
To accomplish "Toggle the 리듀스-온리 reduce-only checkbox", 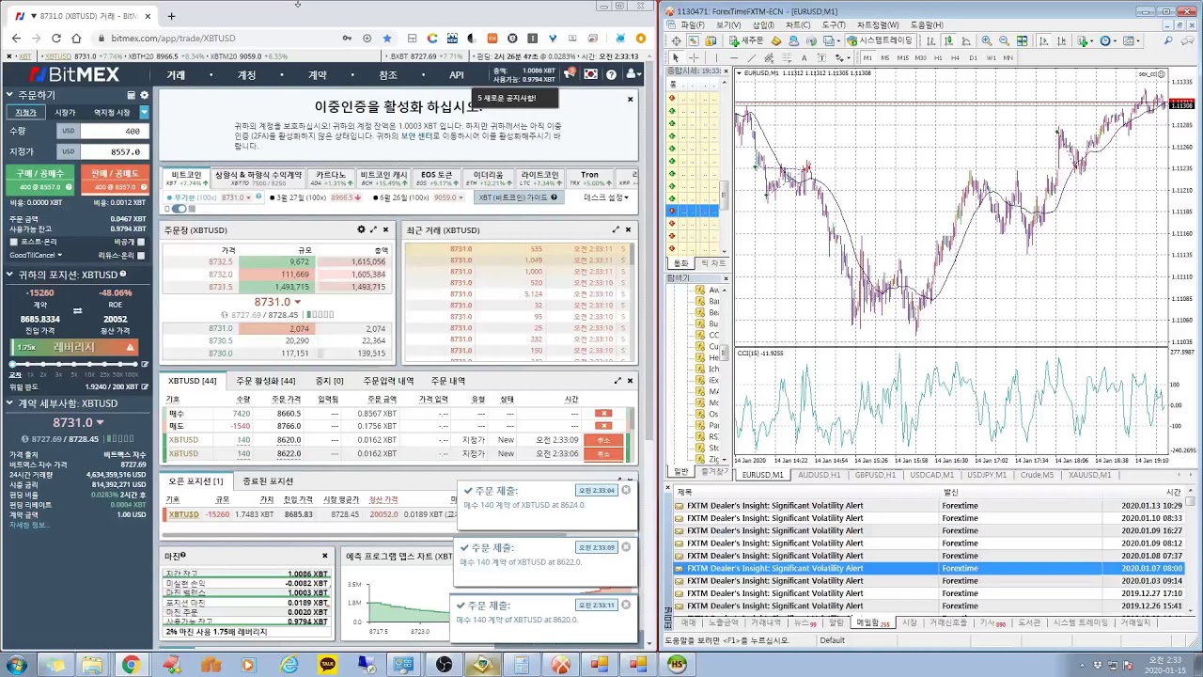I will tap(141, 255).
